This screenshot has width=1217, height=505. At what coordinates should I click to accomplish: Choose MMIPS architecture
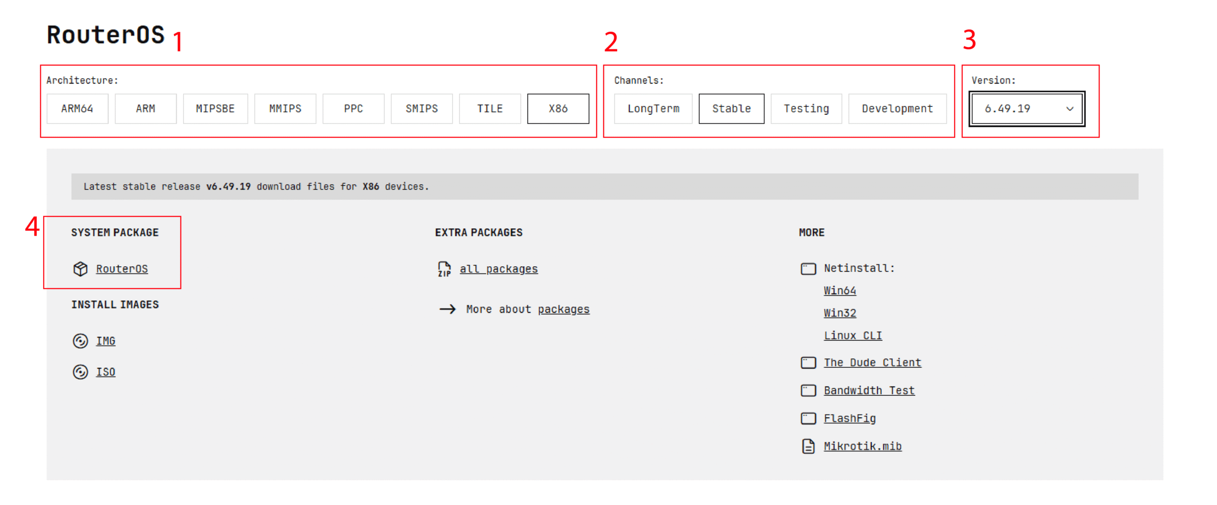[285, 109]
